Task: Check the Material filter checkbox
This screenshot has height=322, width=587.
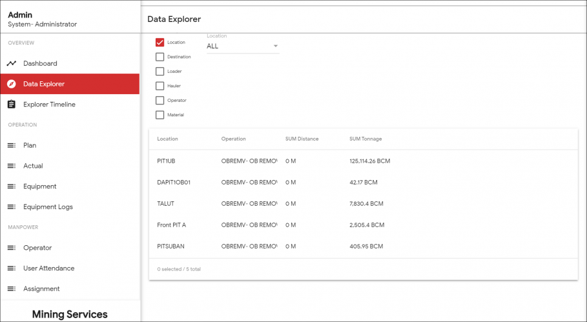Action: coord(160,115)
